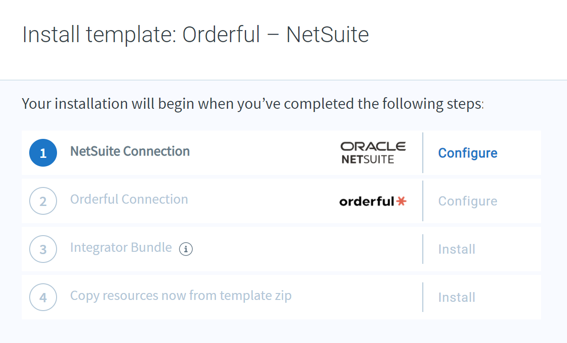This screenshot has width=567, height=343.
Task: Click the NETSUITE text below the Oracle wordmark
Action: click(368, 160)
